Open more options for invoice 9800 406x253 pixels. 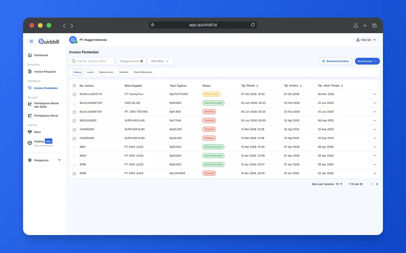pyautogui.click(x=375, y=155)
